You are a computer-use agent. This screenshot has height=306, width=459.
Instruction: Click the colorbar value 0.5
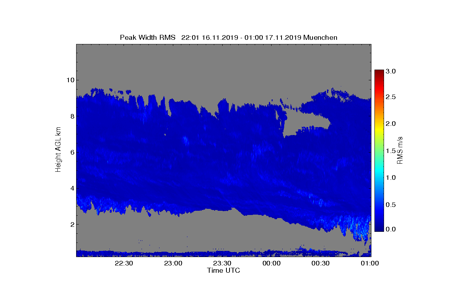pos(391,205)
